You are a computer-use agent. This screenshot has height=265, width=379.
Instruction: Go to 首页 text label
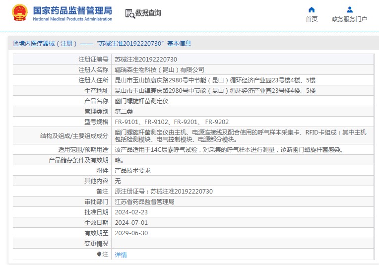pyautogui.click(x=312, y=19)
